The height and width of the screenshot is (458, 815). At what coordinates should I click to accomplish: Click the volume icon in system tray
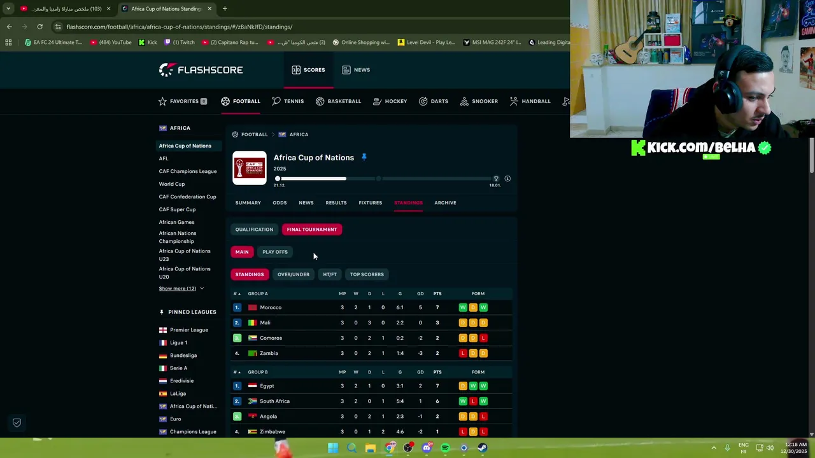click(x=770, y=448)
